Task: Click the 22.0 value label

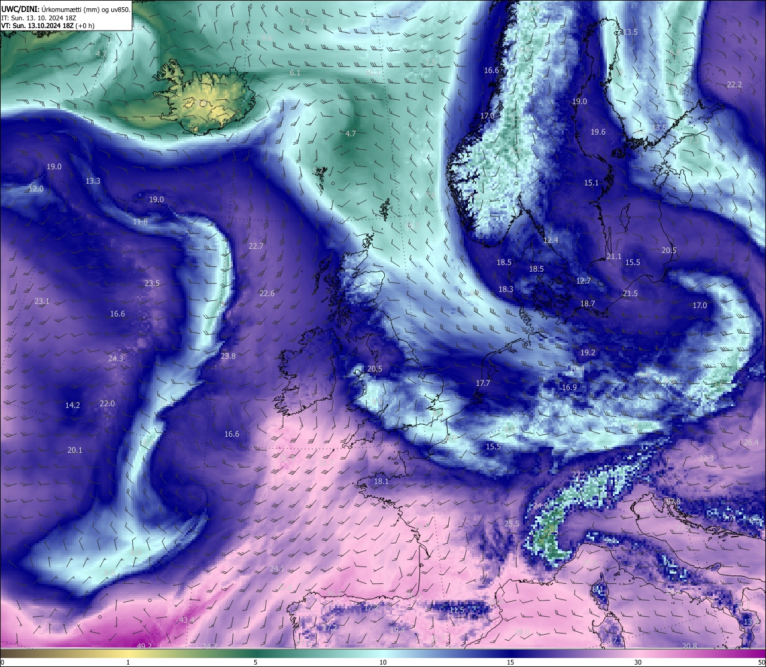Action: (107, 403)
